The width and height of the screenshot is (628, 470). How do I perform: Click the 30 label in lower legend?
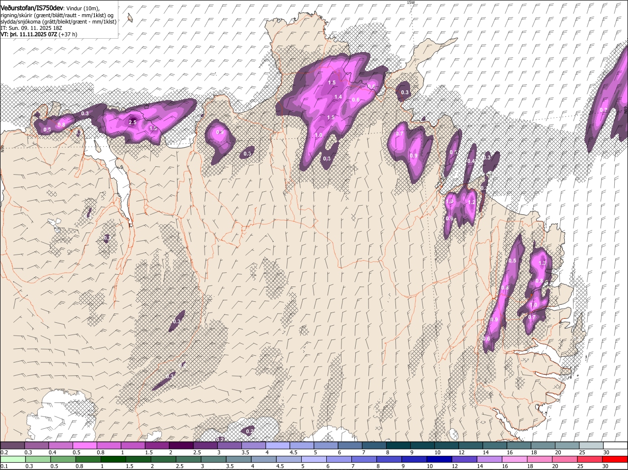(605, 466)
